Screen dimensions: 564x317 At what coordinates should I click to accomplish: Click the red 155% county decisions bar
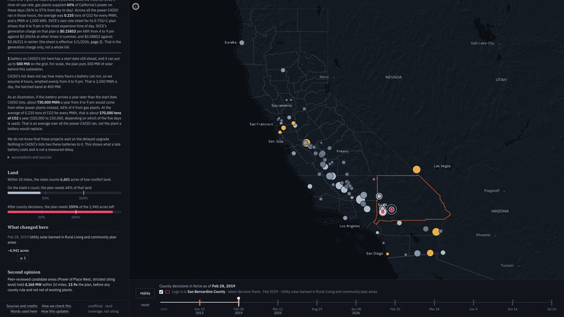[x=64, y=212]
